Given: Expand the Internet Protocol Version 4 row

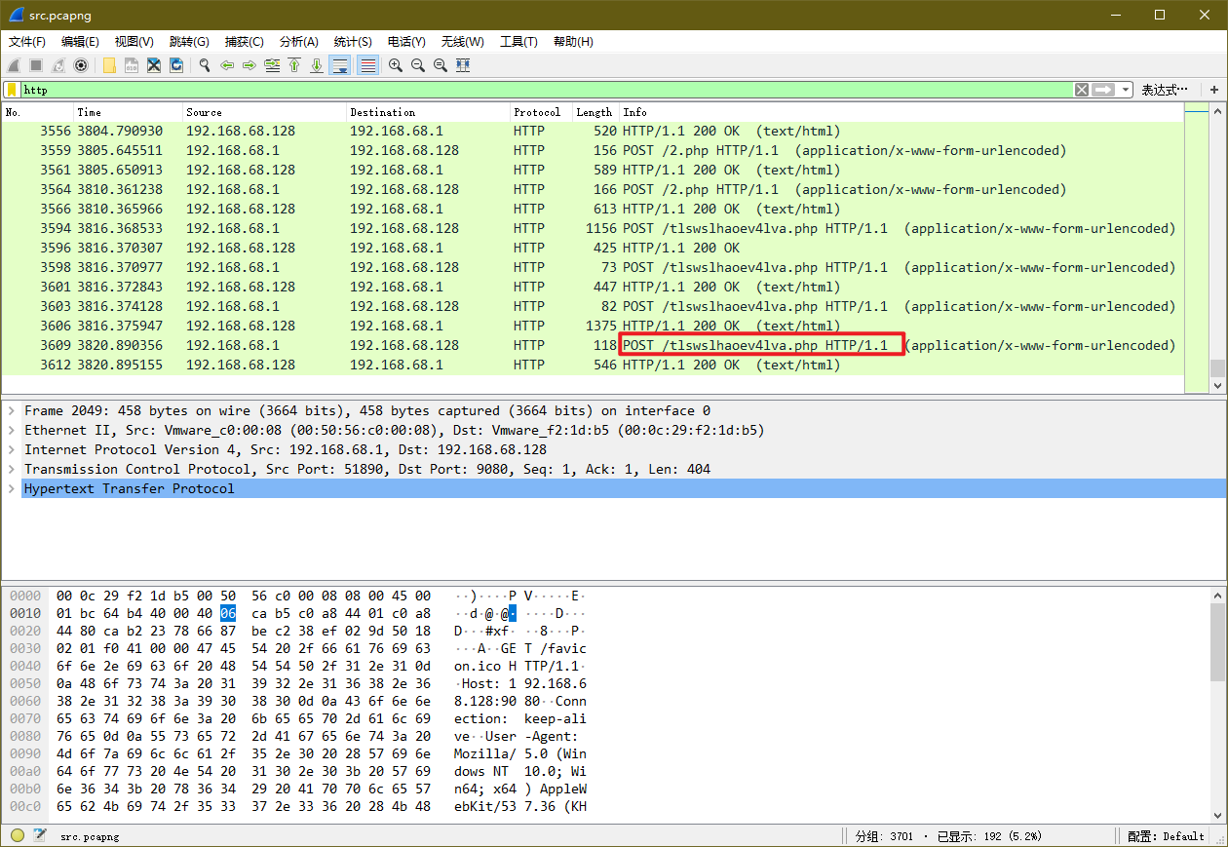Looking at the screenshot, I should [x=11, y=449].
